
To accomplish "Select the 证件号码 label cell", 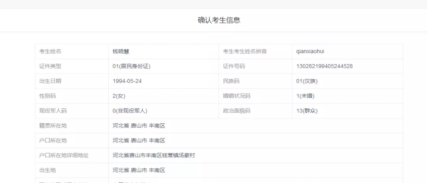I will (x=255, y=67).
